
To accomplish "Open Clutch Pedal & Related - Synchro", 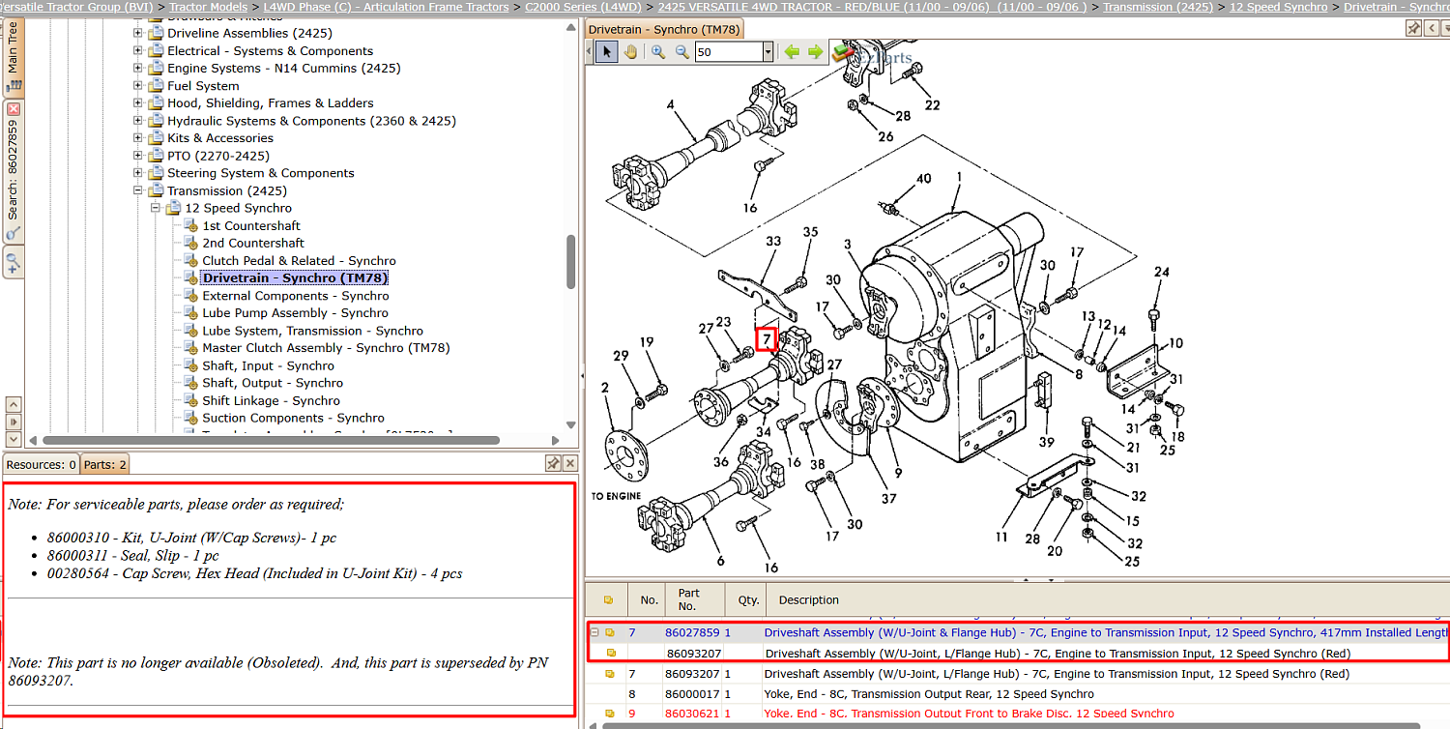I will coord(299,260).
